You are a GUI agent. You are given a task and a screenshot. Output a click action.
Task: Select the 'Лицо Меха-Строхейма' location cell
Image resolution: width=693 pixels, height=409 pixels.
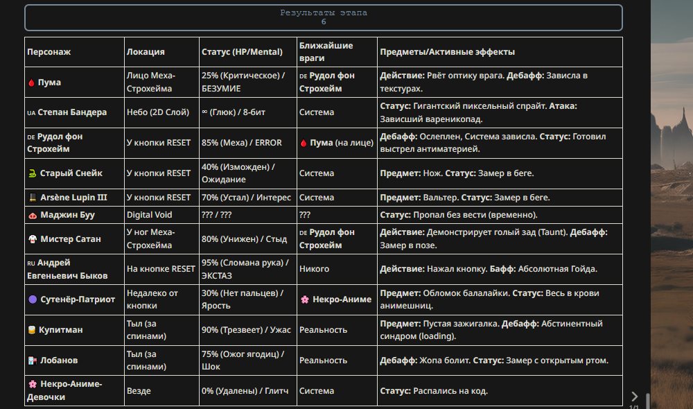click(161, 82)
